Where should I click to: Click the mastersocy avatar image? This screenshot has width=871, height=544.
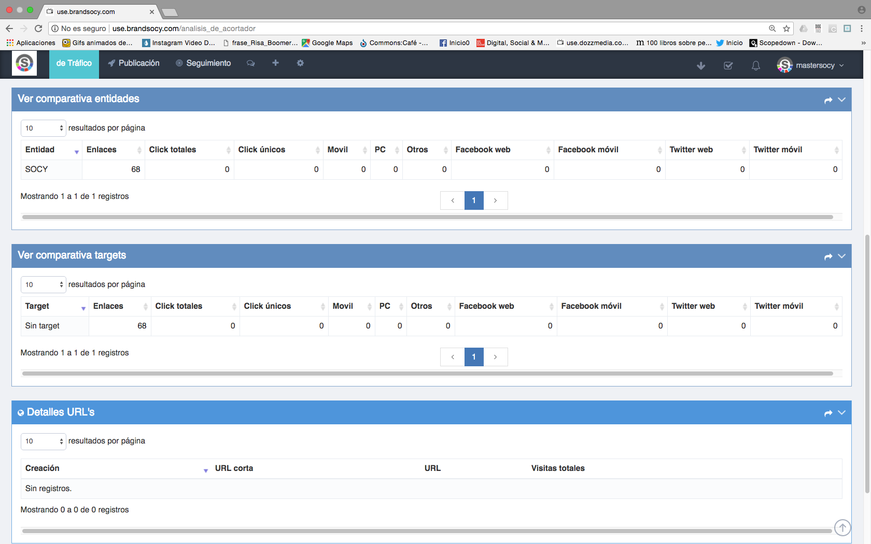click(x=785, y=65)
